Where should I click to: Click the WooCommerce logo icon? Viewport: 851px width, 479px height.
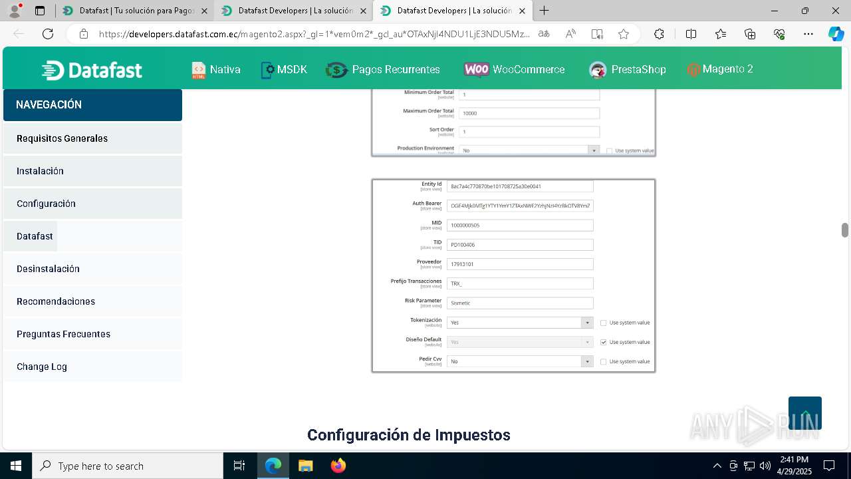477,70
